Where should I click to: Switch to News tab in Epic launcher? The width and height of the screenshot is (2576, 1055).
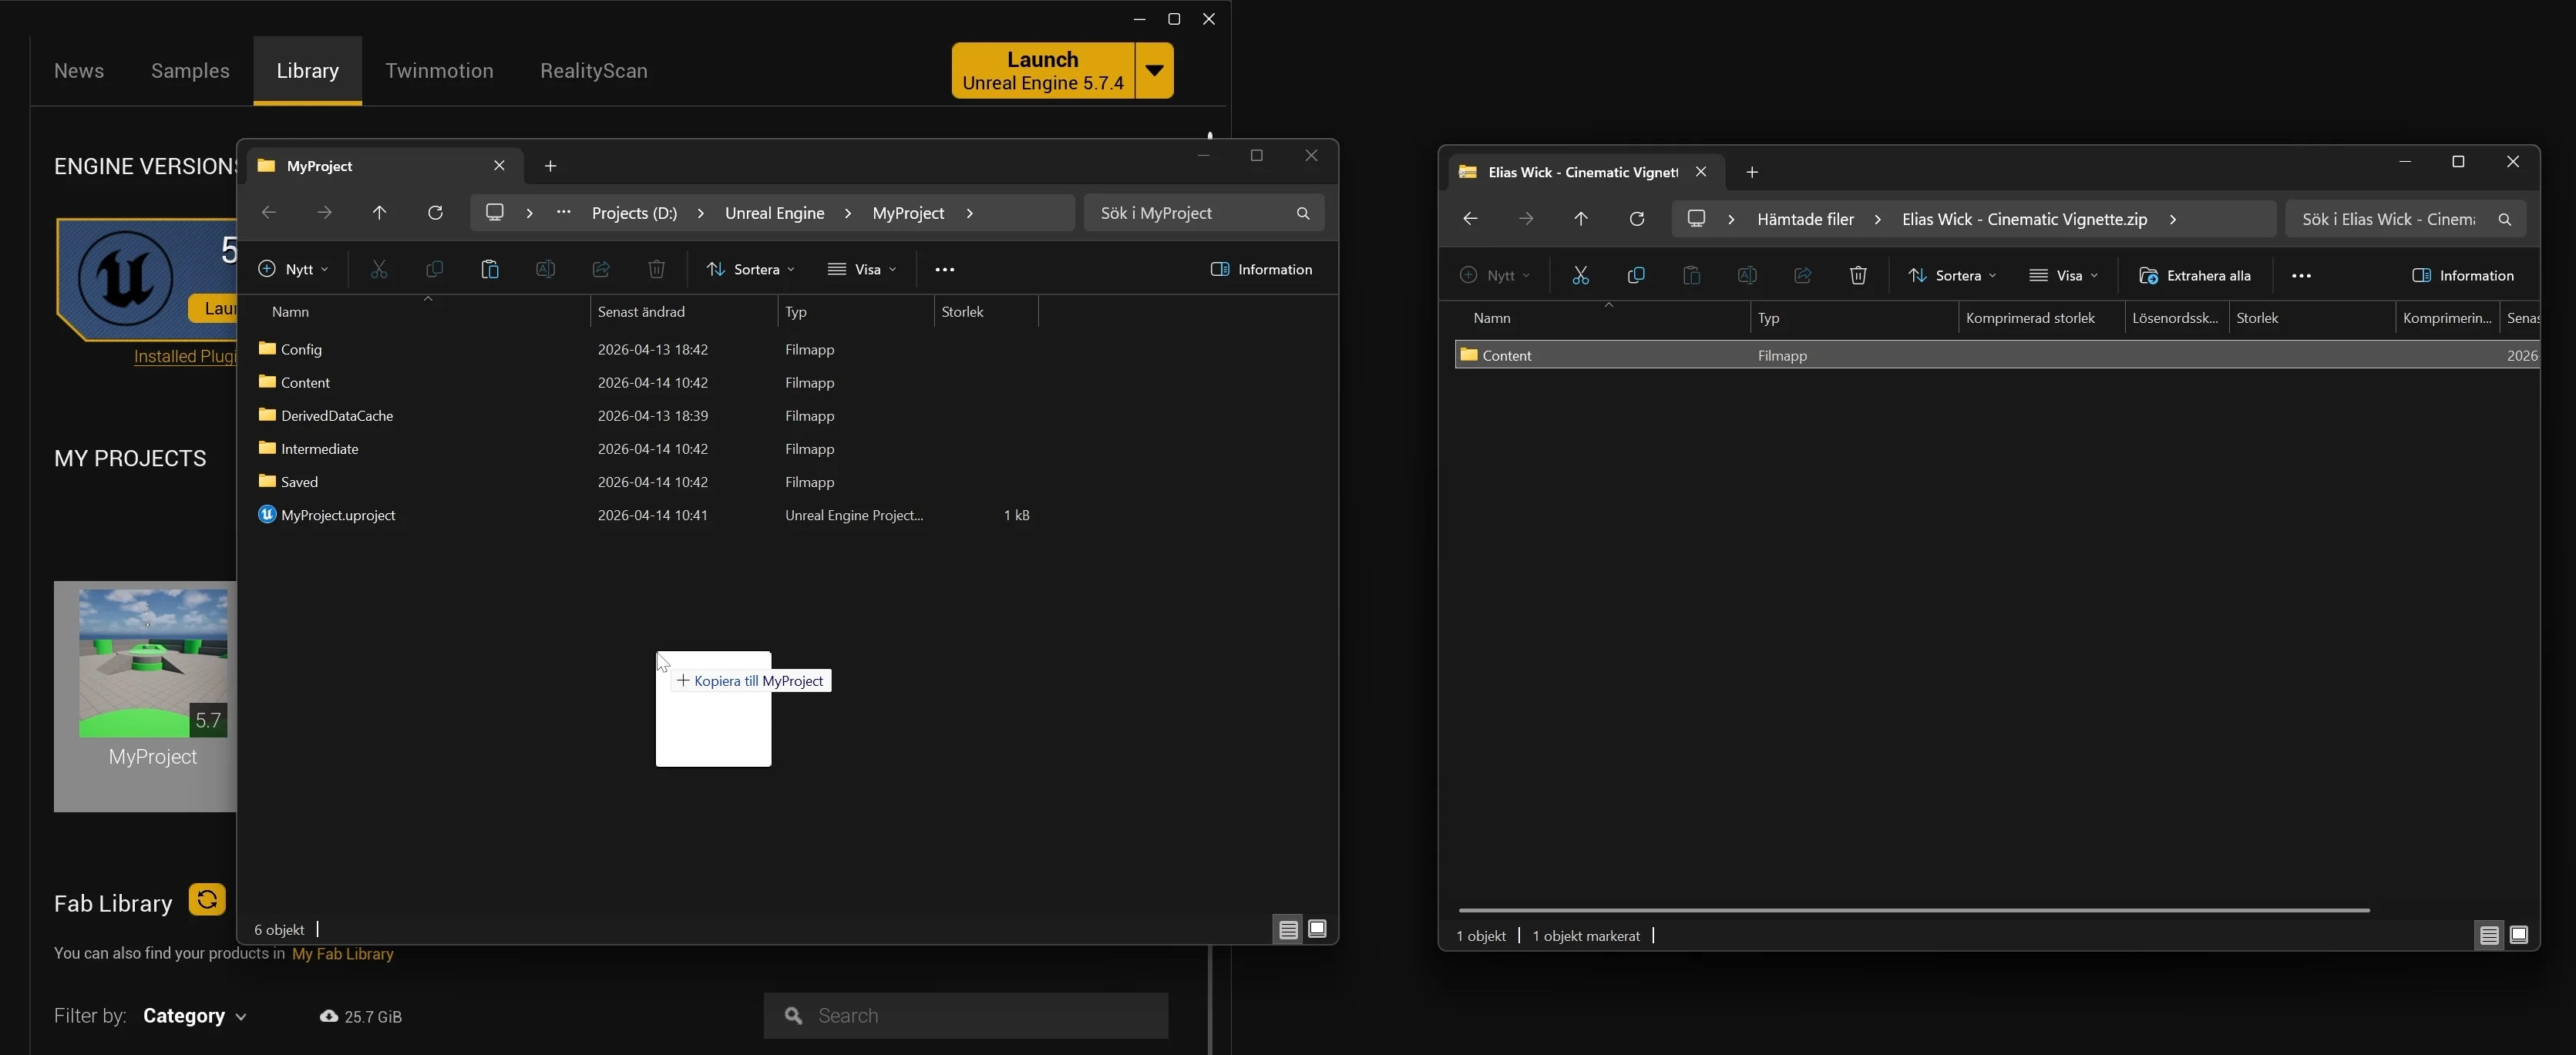(79, 71)
